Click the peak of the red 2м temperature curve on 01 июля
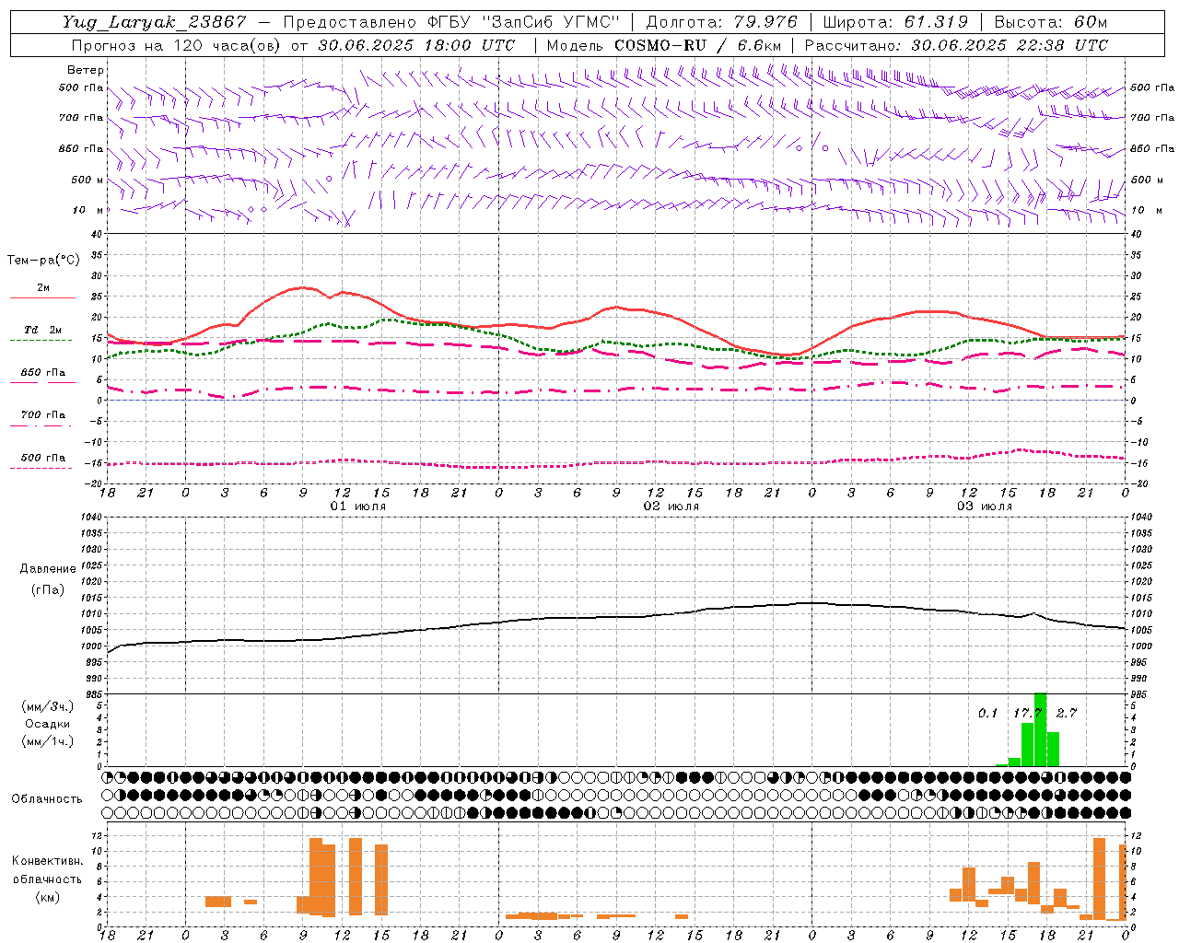 point(303,287)
